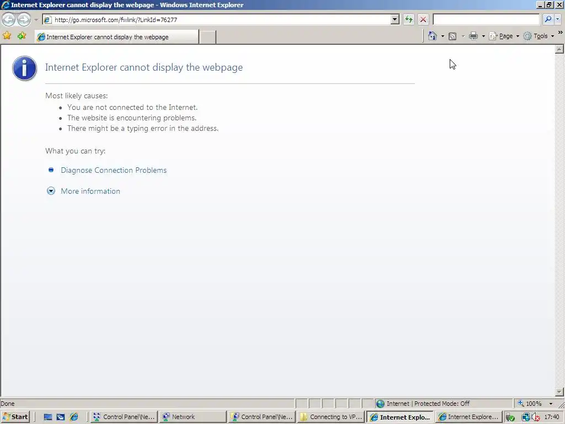Click Diagnose Connection Problems
This screenshot has width=565, height=424.
click(114, 170)
